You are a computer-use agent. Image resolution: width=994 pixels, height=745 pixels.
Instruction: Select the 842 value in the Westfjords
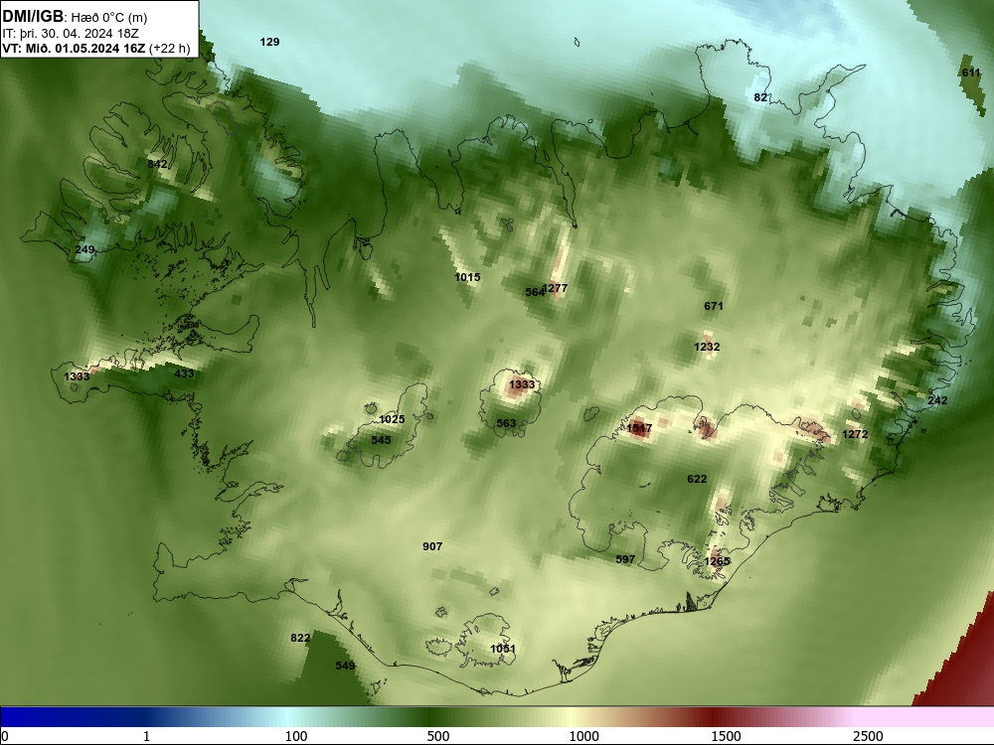[157, 164]
